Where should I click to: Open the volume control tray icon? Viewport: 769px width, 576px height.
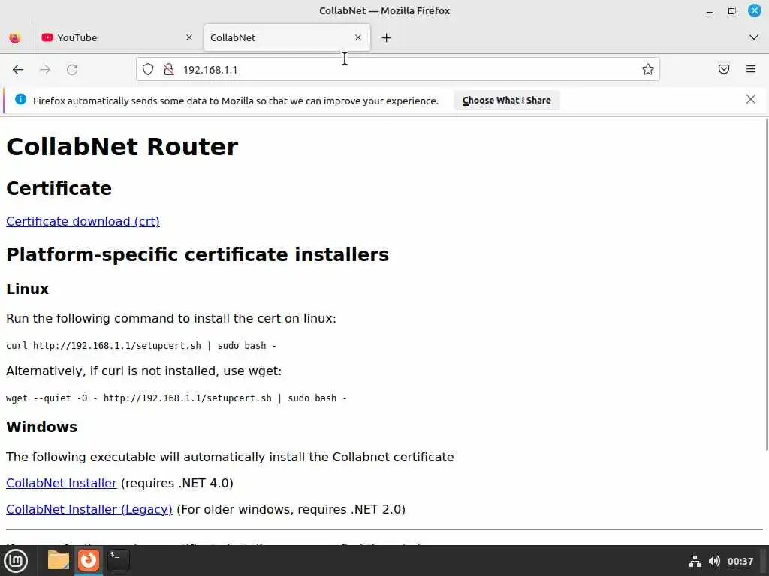tap(714, 561)
